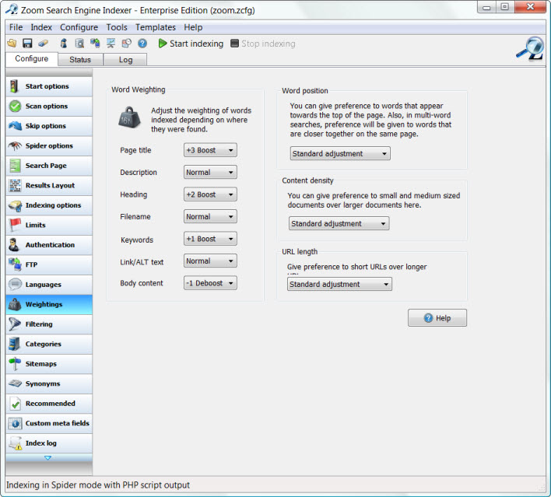
Task: Switch to the Log tab
Action: [125, 59]
